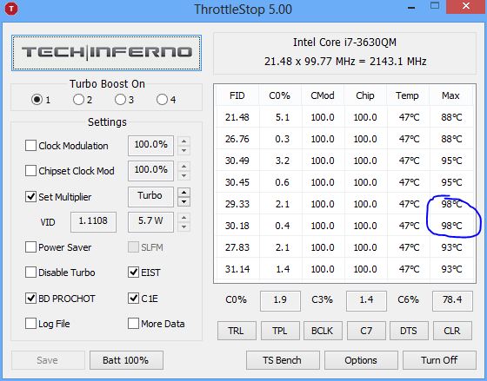
Task: Increase Clock Modulation with up arrow
Action: click(x=183, y=141)
